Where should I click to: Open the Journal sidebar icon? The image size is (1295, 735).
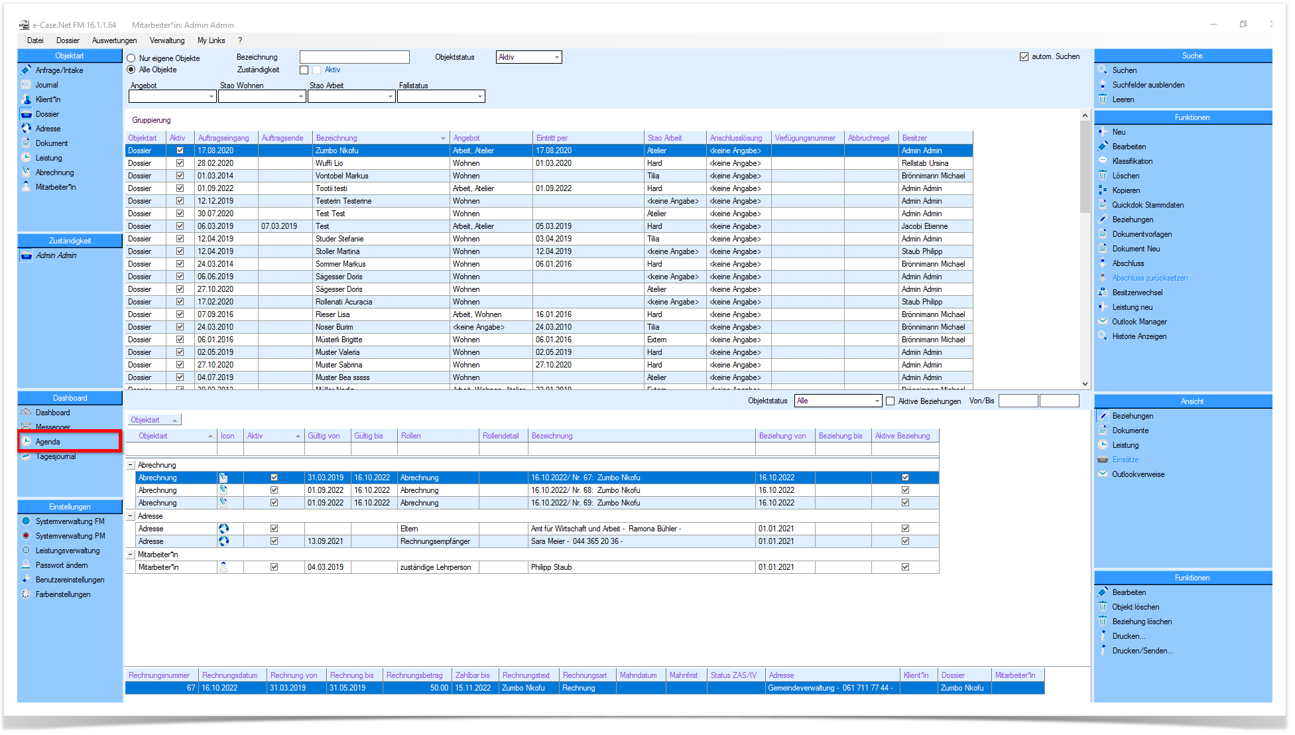[26, 85]
